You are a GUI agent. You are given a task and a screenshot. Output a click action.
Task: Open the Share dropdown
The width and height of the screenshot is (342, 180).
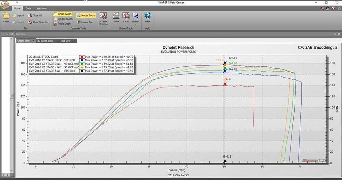pos(135,19)
